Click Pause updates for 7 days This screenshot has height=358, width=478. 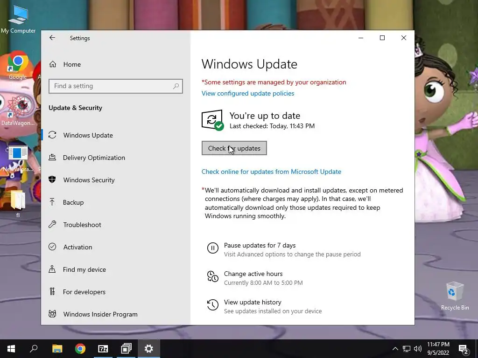coord(260,245)
